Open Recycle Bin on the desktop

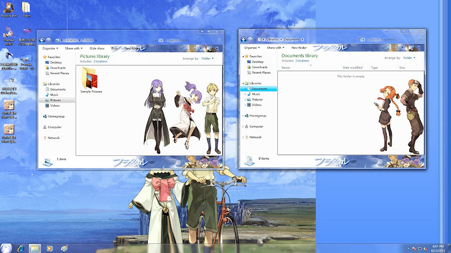[8, 10]
